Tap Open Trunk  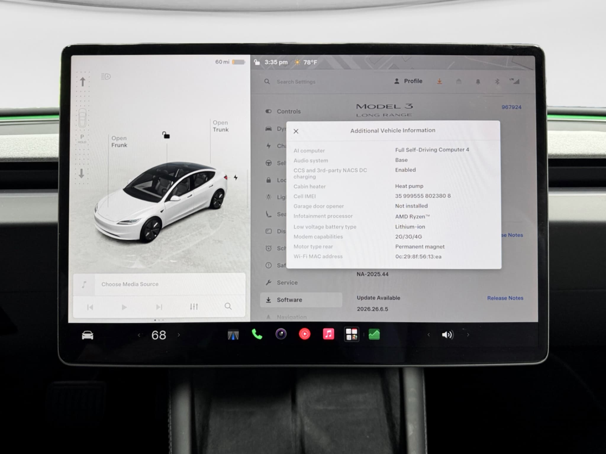[x=221, y=126]
